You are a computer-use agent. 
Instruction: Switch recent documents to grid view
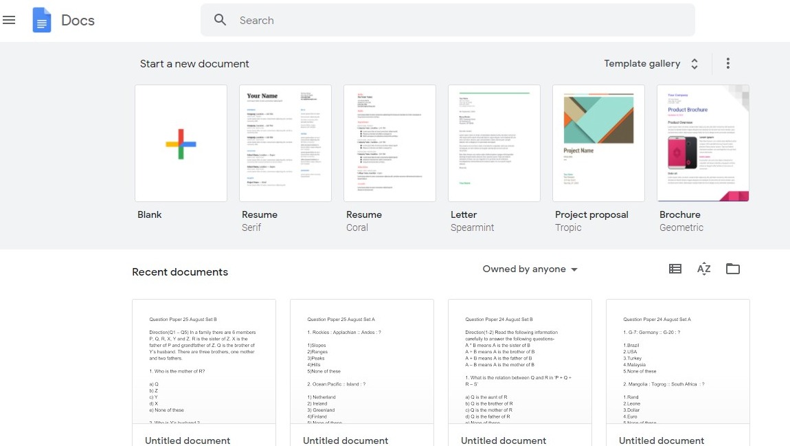(675, 269)
